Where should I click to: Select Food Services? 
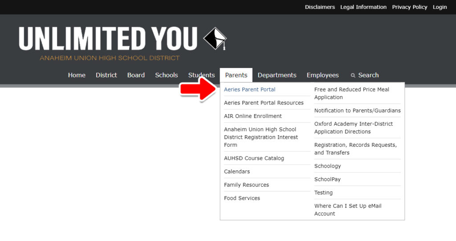pyautogui.click(x=242, y=198)
